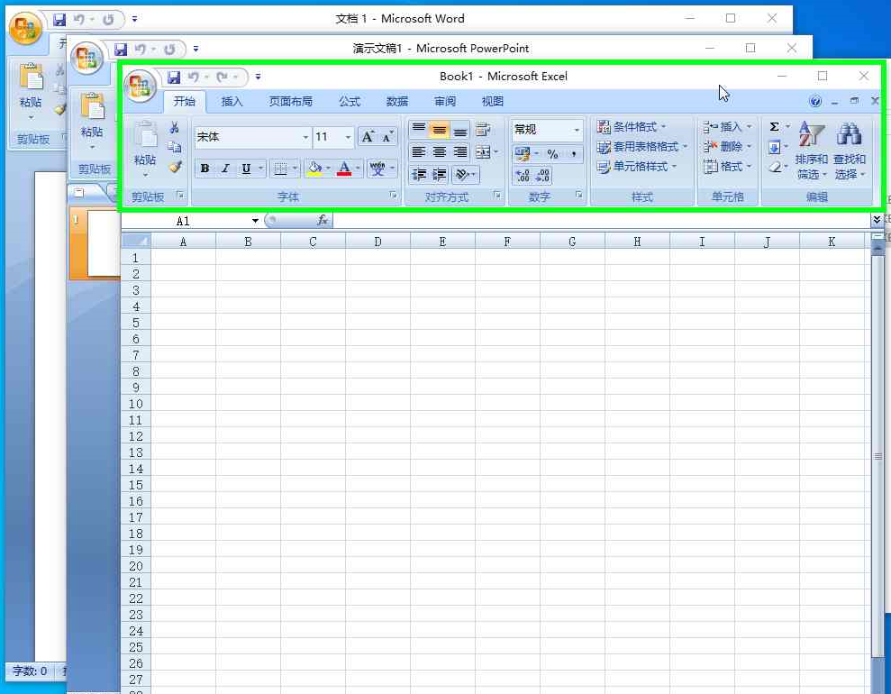Apply red font color to text

tap(344, 169)
